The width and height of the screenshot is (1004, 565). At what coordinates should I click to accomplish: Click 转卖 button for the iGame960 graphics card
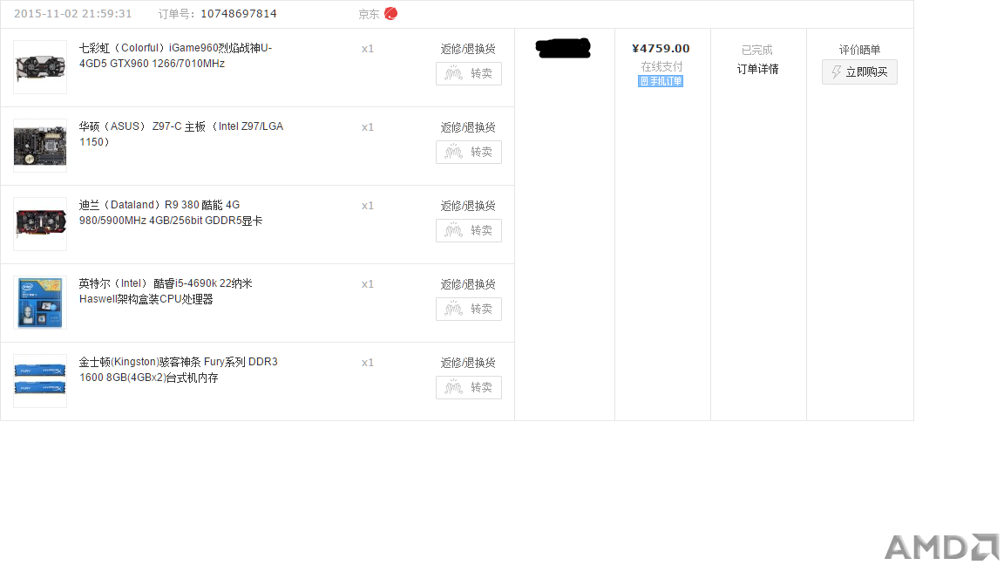coord(469,73)
